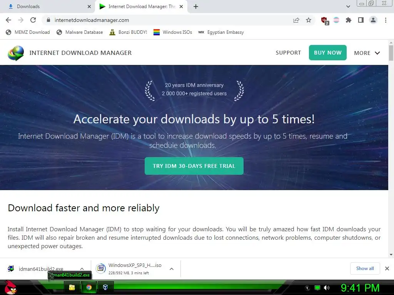Expand the MORE menu
Viewport: 394px width, 295px height.
(367, 53)
